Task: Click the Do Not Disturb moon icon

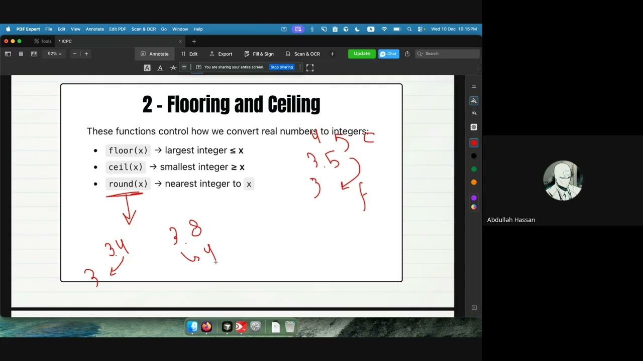Action: click(x=357, y=29)
